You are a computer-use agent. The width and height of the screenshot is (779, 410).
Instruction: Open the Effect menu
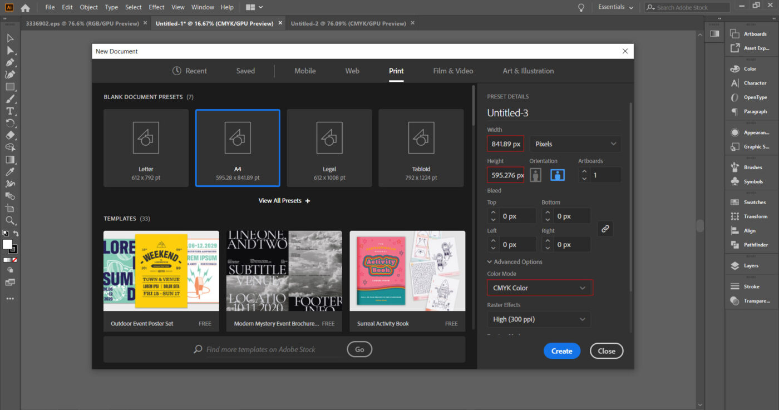[x=156, y=7]
